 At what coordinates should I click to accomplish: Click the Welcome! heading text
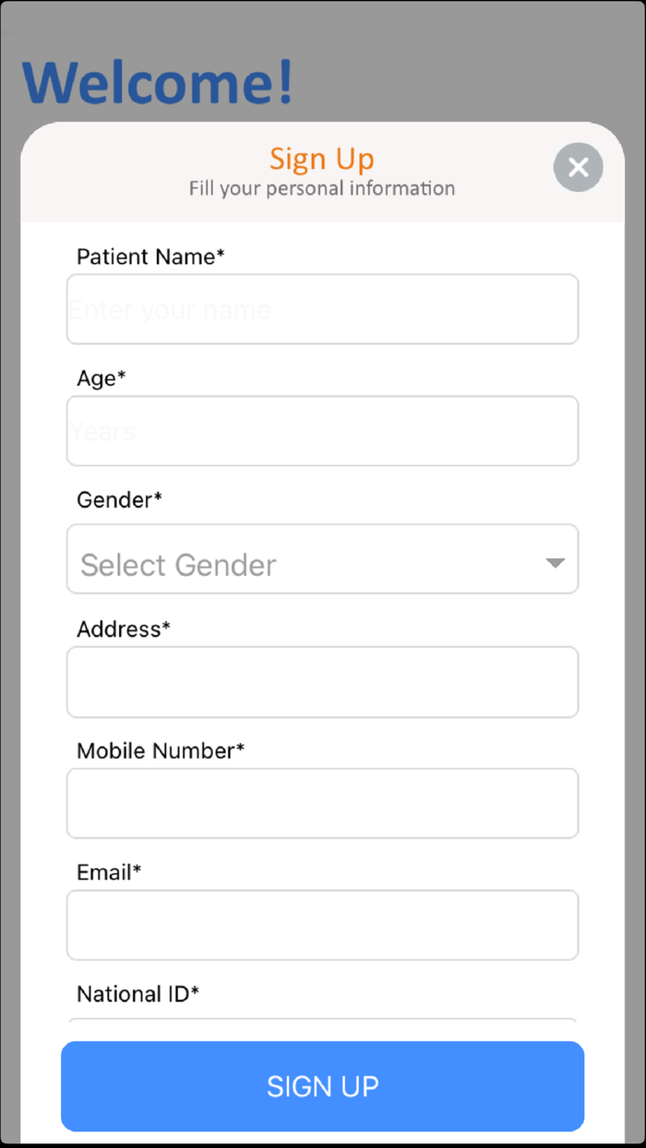tap(157, 81)
